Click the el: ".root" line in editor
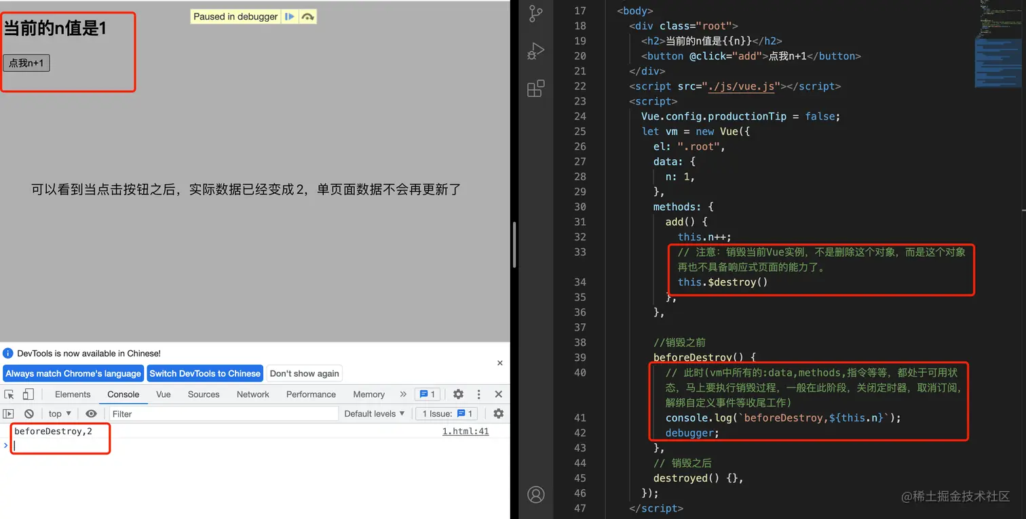The image size is (1026, 519). 689,146
